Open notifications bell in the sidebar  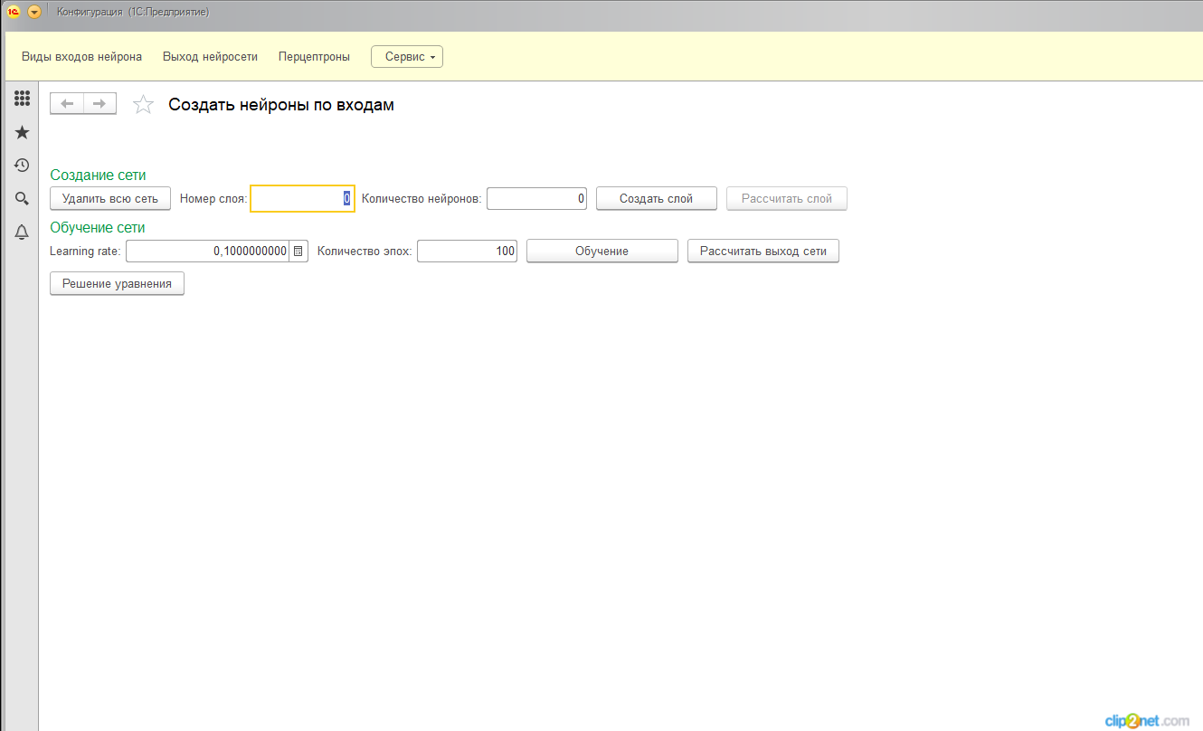pos(22,233)
